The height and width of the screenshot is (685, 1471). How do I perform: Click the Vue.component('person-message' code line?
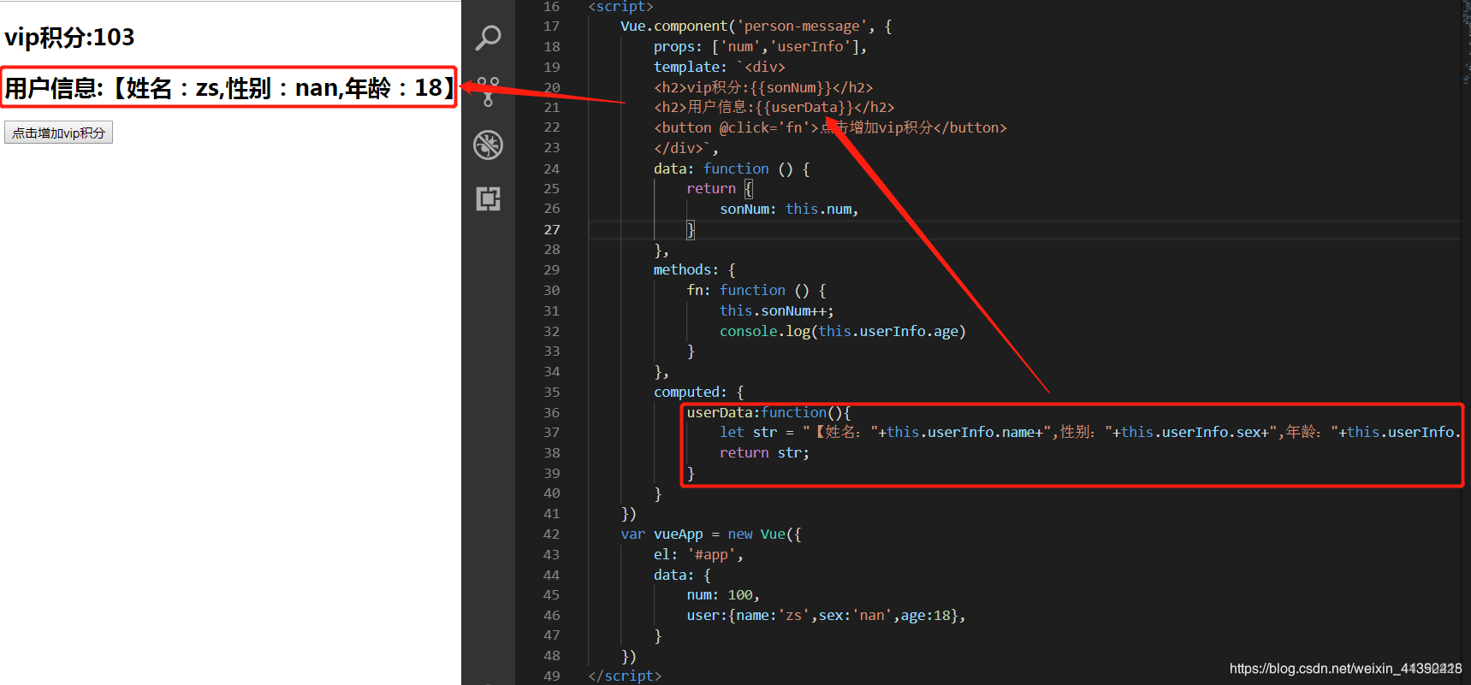756,27
